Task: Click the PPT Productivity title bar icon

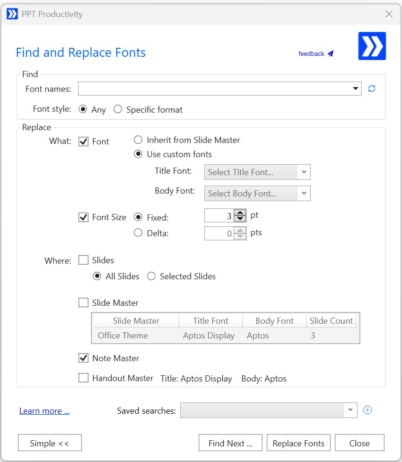Action: [x=12, y=14]
